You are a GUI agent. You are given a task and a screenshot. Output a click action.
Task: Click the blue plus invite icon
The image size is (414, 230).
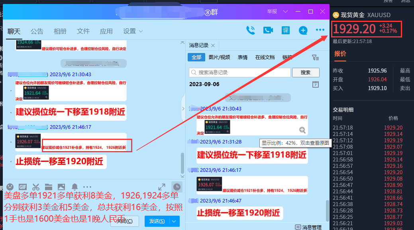(303, 30)
